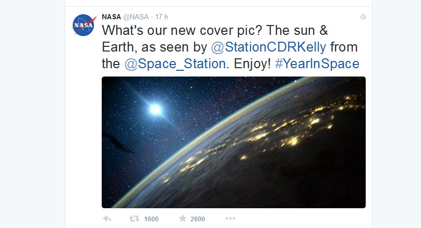The image size is (421, 228).
Task: Favorite the tweet with the star icon
Action: click(183, 219)
